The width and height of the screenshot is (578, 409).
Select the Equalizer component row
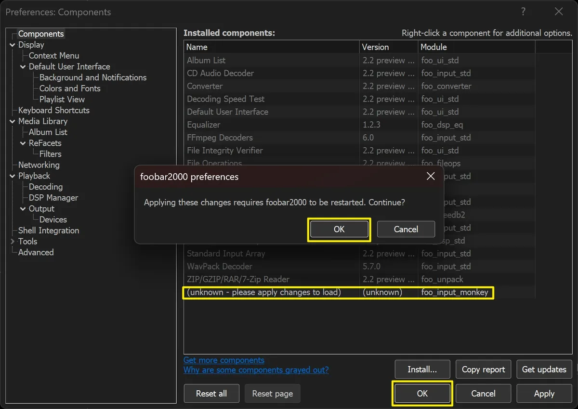[359, 125]
